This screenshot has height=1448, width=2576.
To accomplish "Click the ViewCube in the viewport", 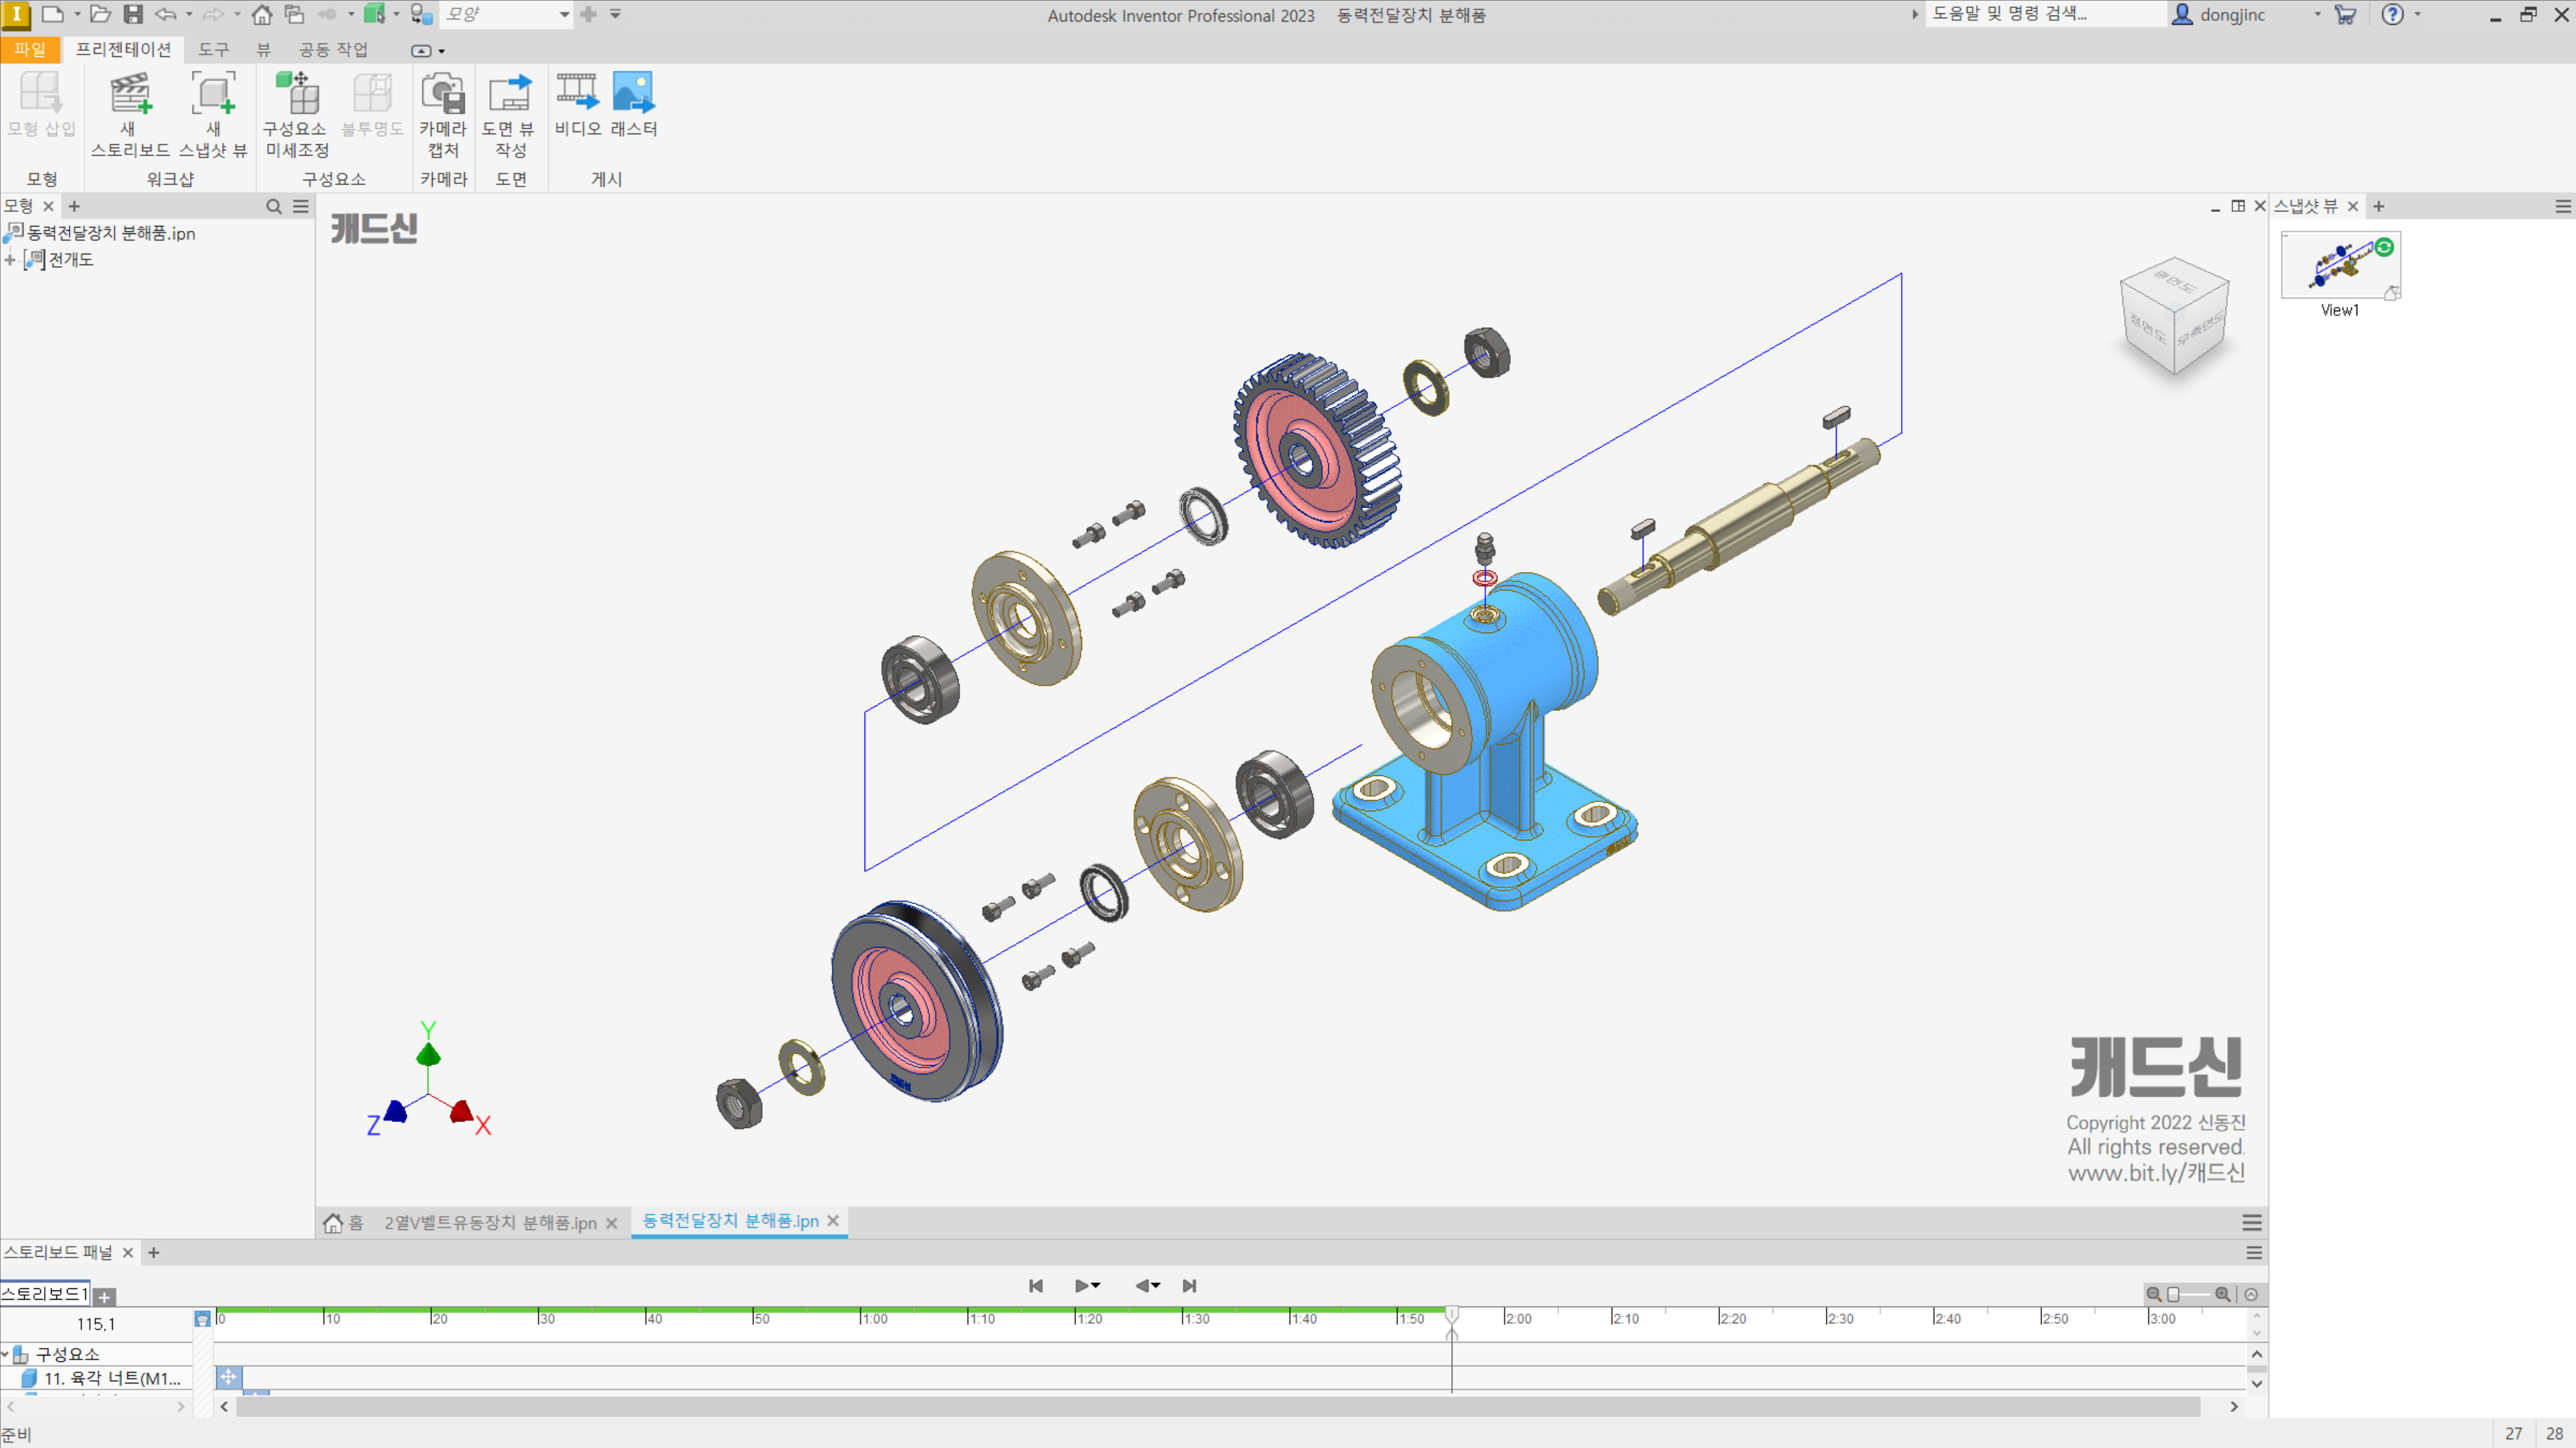I will tap(2175, 316).
